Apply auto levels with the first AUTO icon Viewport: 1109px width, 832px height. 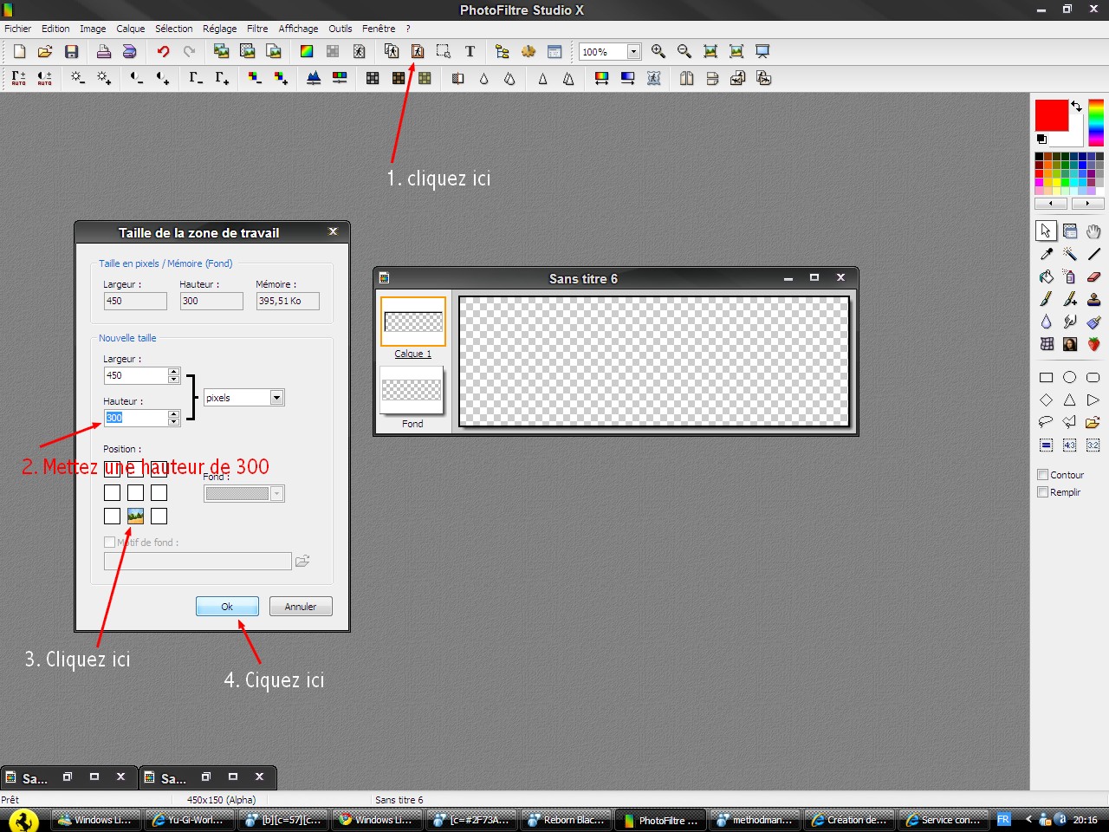coord(19,78)
